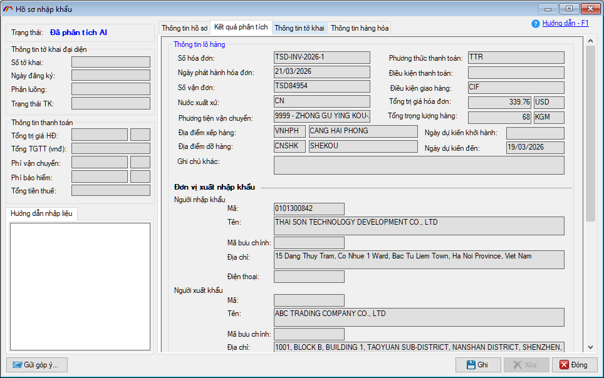This screenshot has height=378, width=604.
Task: Open the Gửi góp ý feedback button
Action: point(36,365)
